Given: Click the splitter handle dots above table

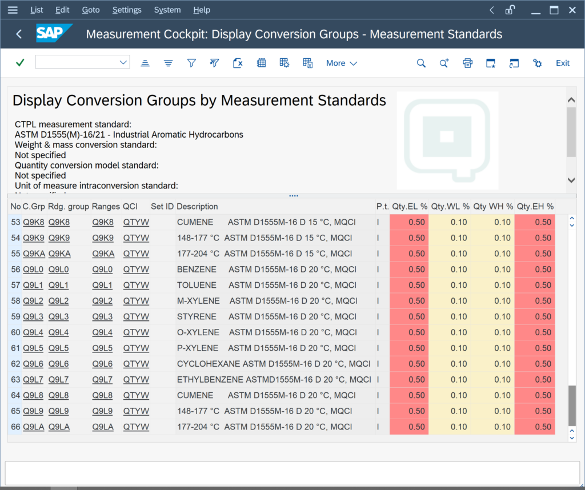Looking at the screenshot, I should click(293, 195).
